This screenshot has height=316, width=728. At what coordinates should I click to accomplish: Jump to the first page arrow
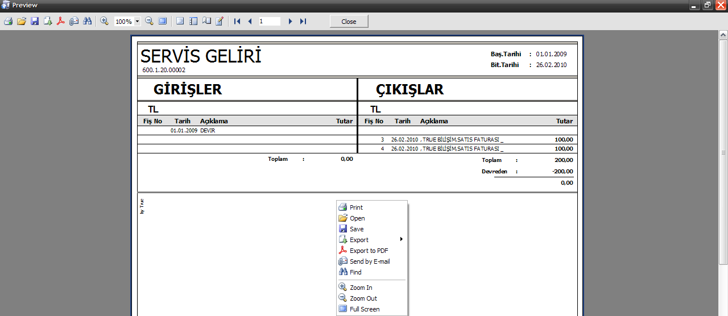pos(237,21)
